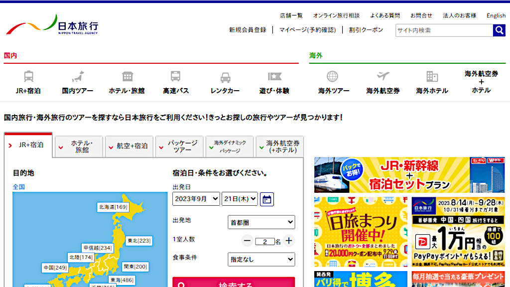Open 海外航空券+ホテル in the overseas menu
The image size is (510, 287).
click(x=481, y=82)
